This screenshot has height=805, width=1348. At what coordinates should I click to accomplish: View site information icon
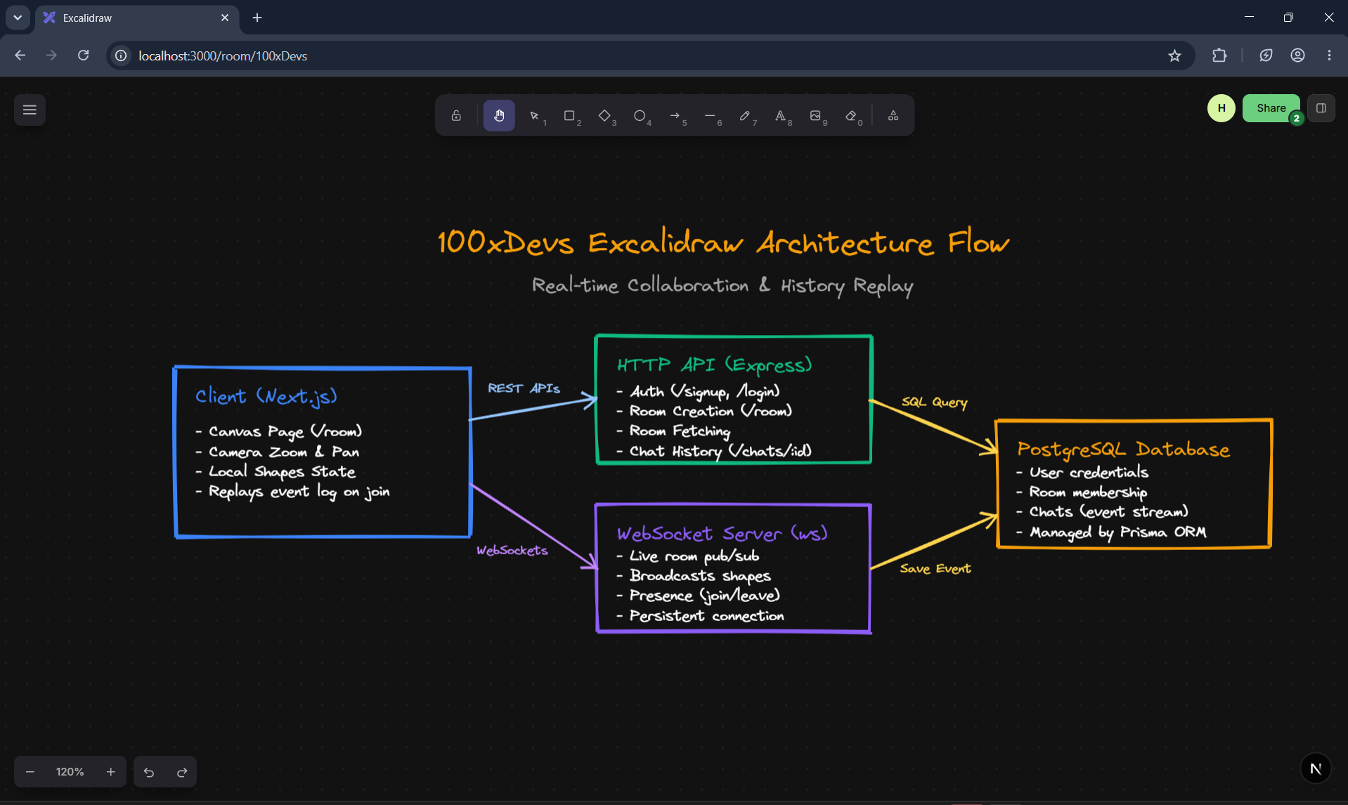tap(122, 55)
